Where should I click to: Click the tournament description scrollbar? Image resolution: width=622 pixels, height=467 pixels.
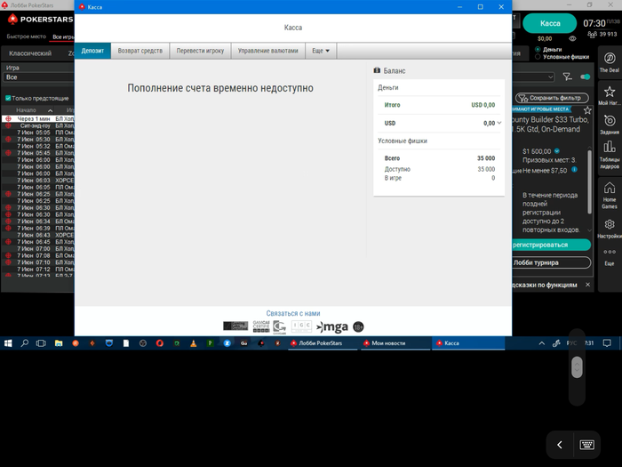tap(589, 181)
